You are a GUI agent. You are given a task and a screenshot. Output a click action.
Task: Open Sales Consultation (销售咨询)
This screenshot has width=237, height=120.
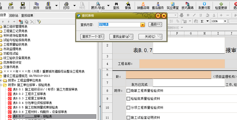(x=143, y=5)
